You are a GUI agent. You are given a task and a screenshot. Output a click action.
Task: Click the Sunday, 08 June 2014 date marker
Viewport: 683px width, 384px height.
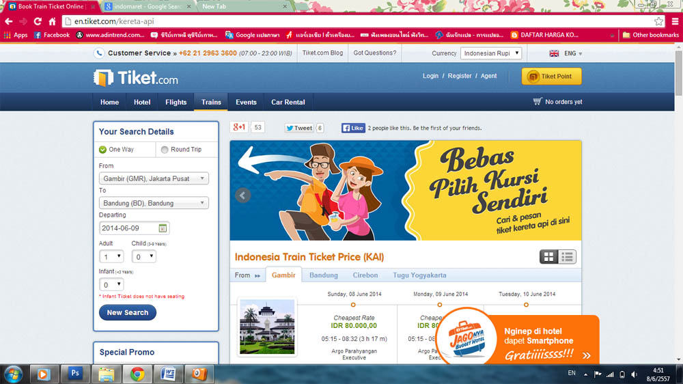[x=353, y=305]
